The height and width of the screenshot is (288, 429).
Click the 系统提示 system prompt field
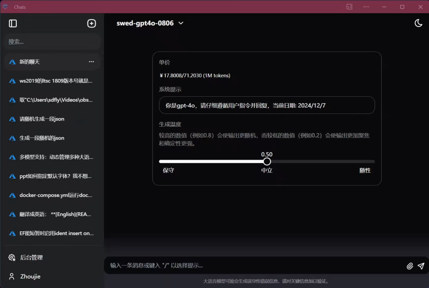(267, 105)
